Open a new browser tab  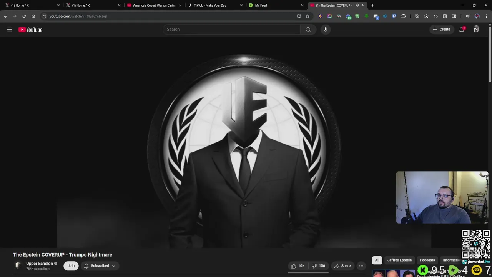click(x=372, y=5)
